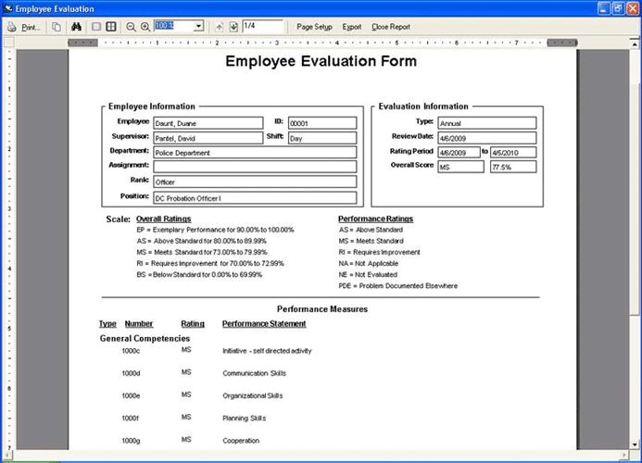Switch to single page view icon
642x463 pixels.
click(96, 27)
